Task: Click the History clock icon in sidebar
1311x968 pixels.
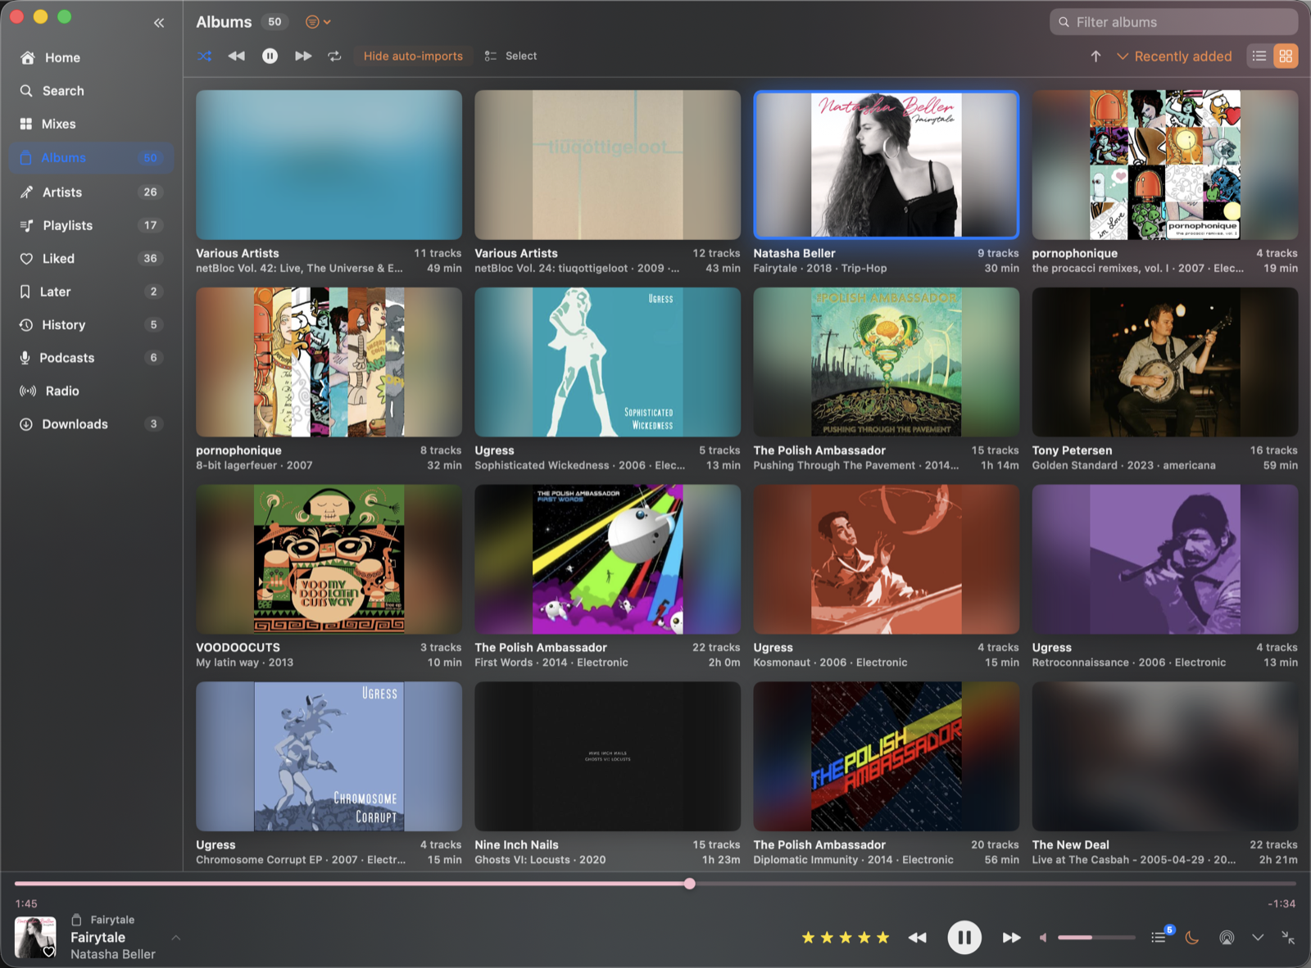Action: point(26,325)
